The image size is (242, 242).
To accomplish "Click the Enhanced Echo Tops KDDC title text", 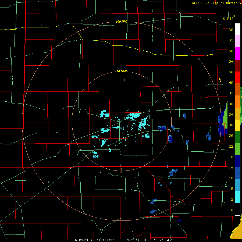I will 122,240.
